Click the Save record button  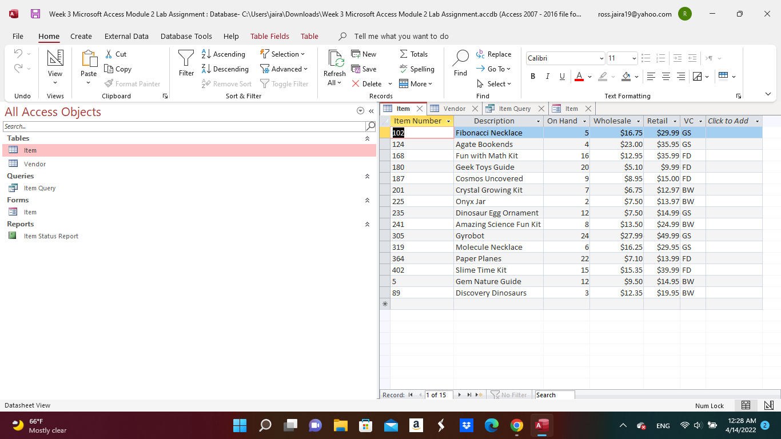pyautogui.click(x=364, y=69)
